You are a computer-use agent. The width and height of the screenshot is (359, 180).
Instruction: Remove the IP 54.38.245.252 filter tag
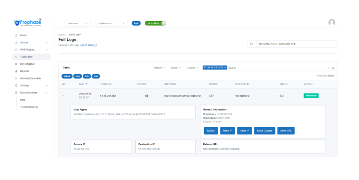click(225, 67)
